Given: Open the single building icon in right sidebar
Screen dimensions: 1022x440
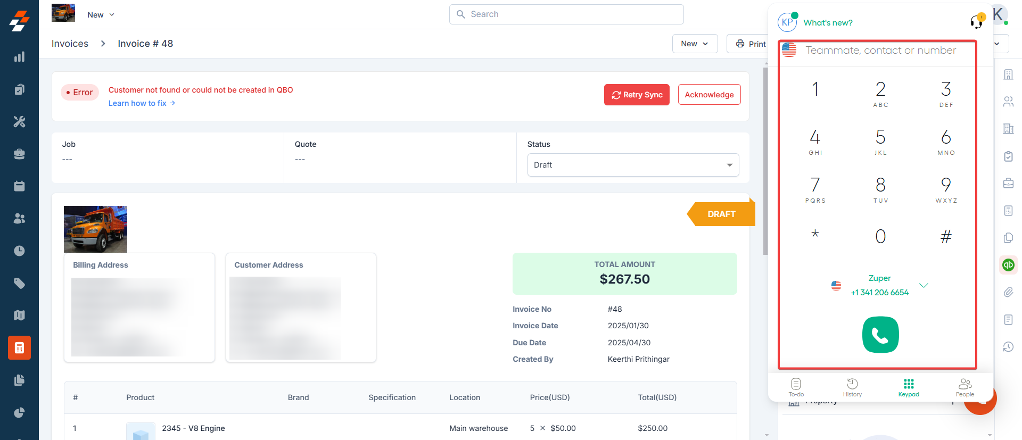Looking at the screenshot, I should (x=1008, y=74).
